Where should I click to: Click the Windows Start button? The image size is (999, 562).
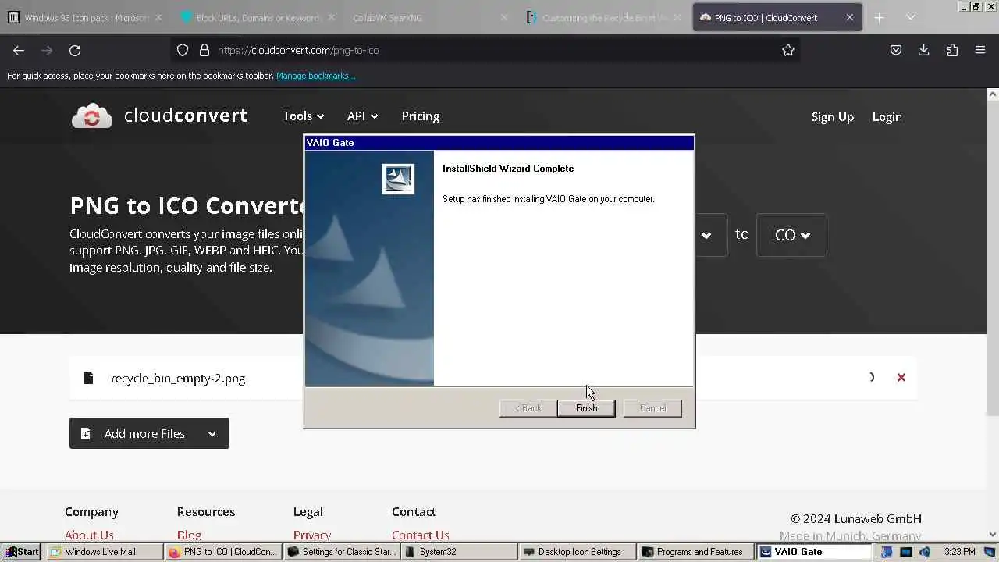click(x=21, y=552)
